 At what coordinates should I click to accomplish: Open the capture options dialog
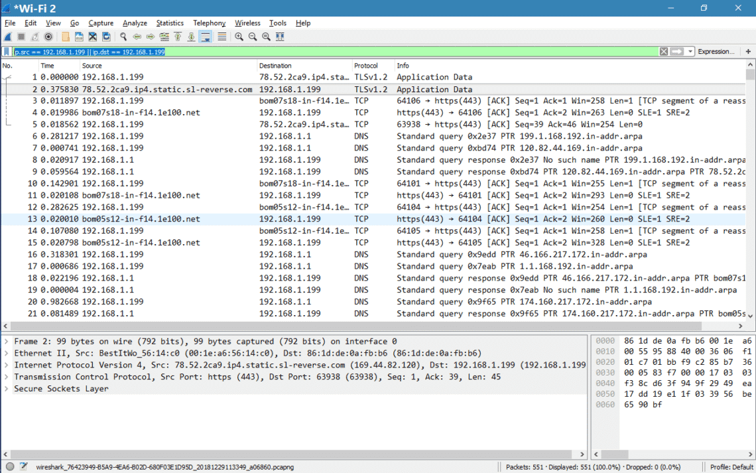[x=48, y=36]
